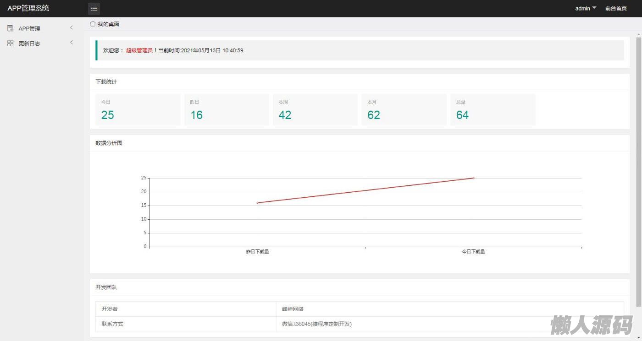This screenshot has width=642, height=341.
Task: Click the 今日下载量 data point on chart
Action: coord(473,178)
